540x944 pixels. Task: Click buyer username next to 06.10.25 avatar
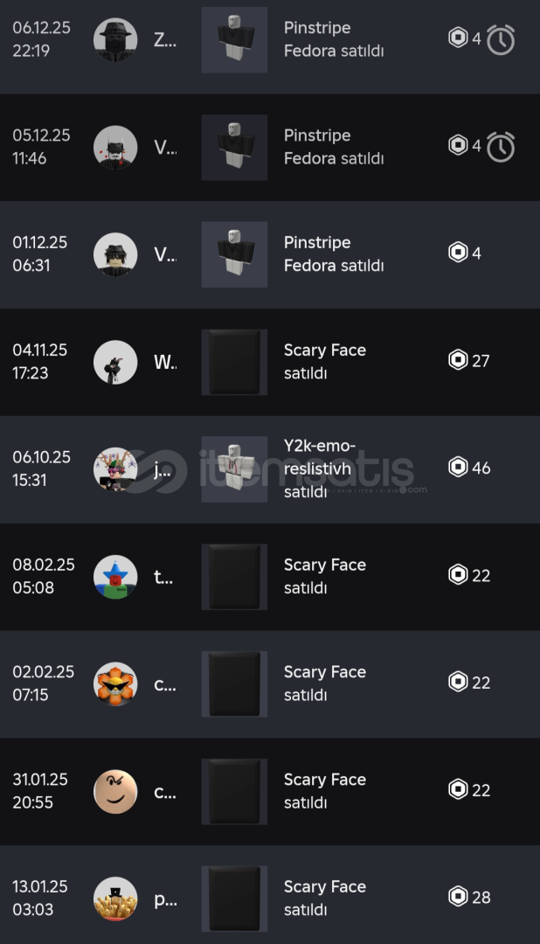[x=163, y=469]
